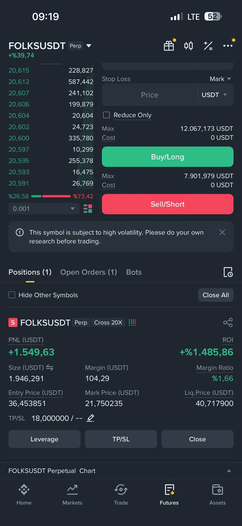Open the gift rewards icon
The height and width of the screenshot is (526, 242).
point(169,46)
